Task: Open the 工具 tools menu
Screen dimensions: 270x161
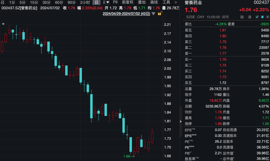Action: (166, 2)
